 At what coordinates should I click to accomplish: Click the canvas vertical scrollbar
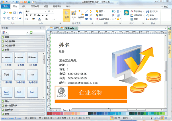tap(165, 71)
